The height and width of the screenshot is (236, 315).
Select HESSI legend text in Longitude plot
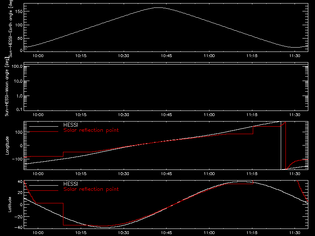tap(70, 125)
